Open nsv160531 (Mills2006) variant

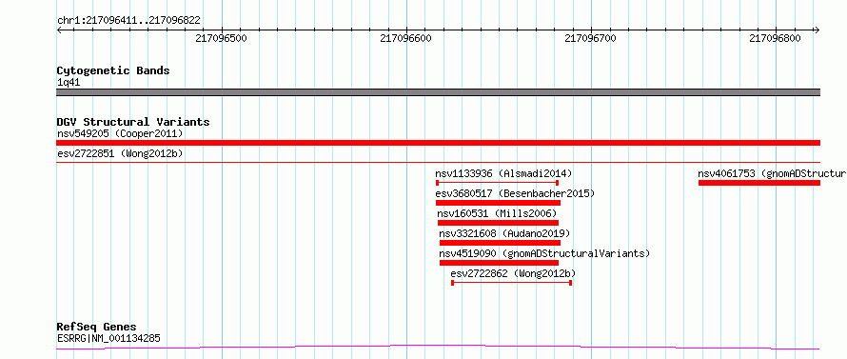coord(498,213)
